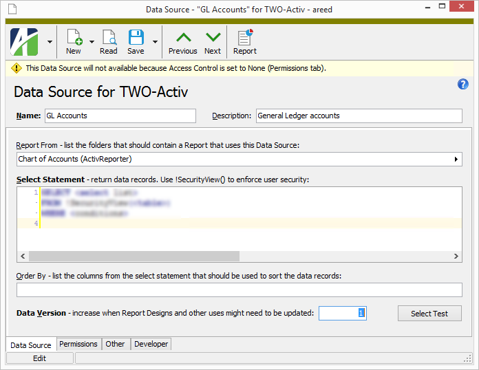The height and width of the screenshot is (370, 479).
Task: Click the horizontal scrollbar left arrow
Action: [23, 256]
